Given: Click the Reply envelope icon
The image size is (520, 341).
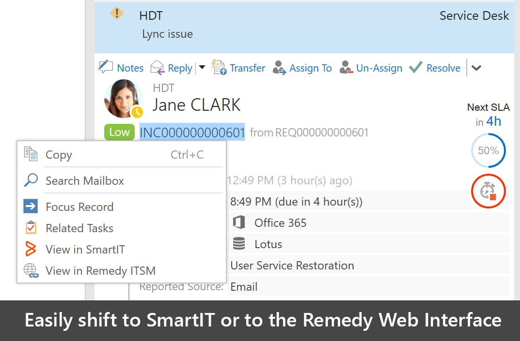Looking at the screenshot, I should tap(158, 68).
